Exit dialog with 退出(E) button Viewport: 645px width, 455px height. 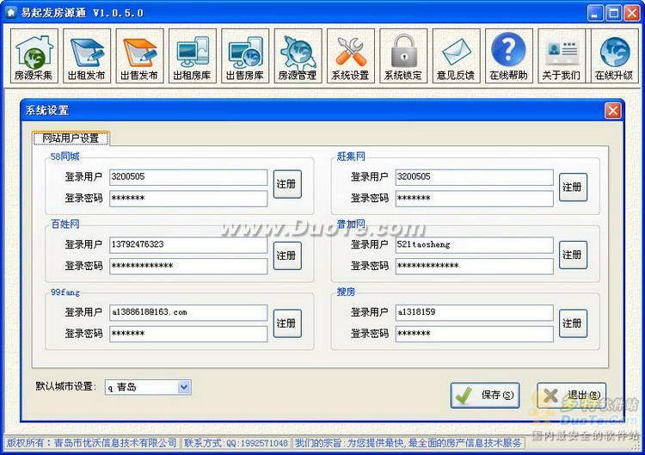[x=571, y=396]
